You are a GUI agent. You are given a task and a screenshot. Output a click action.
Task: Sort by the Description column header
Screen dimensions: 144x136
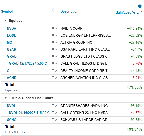[x=69, y=12]
